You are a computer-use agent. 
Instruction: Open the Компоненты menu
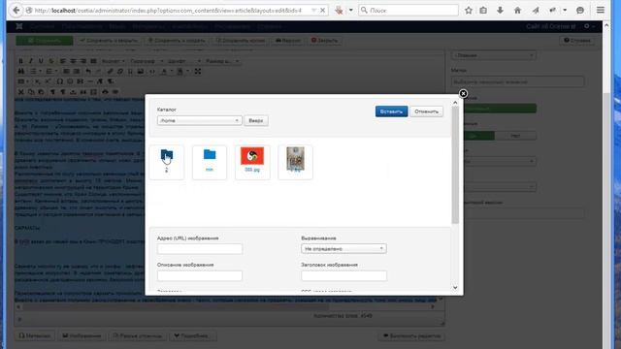point(190,26)
